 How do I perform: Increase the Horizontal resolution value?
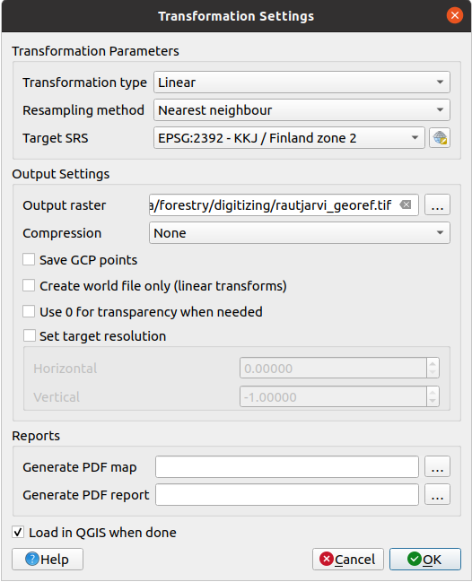pyautogui.click(x=433, y=363)
